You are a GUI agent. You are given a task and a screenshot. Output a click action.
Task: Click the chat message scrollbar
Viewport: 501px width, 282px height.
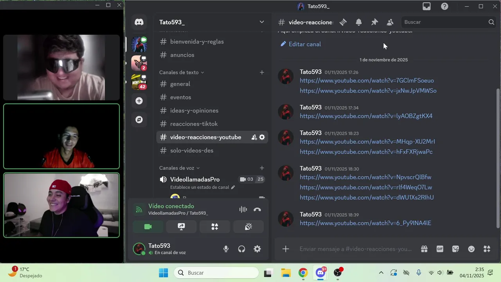[498, 159]
